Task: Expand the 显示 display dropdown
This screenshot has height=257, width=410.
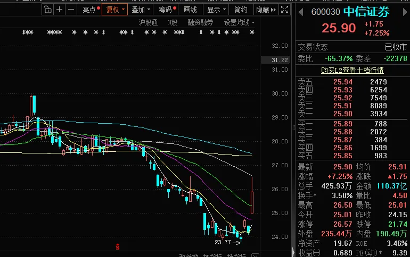Action: pos(216,10)
